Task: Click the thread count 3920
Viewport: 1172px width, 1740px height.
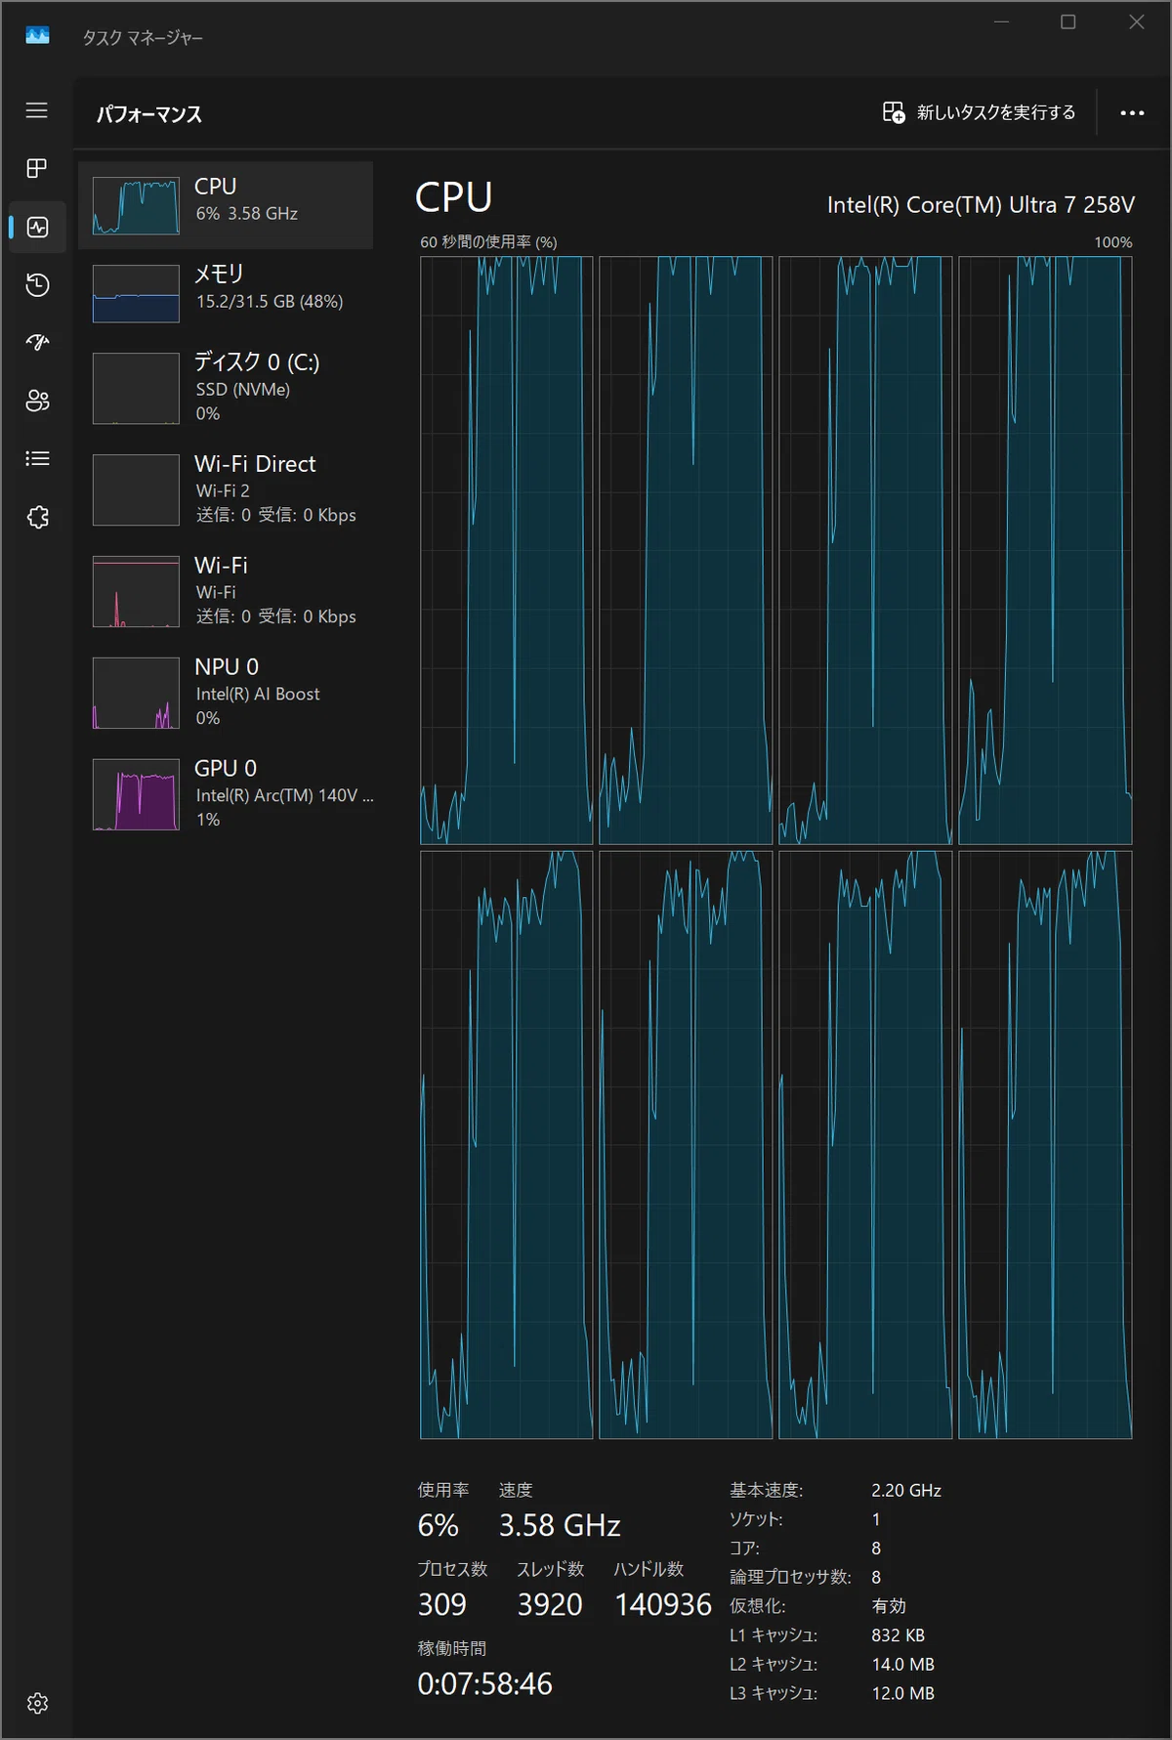Action: [550, 1604]
